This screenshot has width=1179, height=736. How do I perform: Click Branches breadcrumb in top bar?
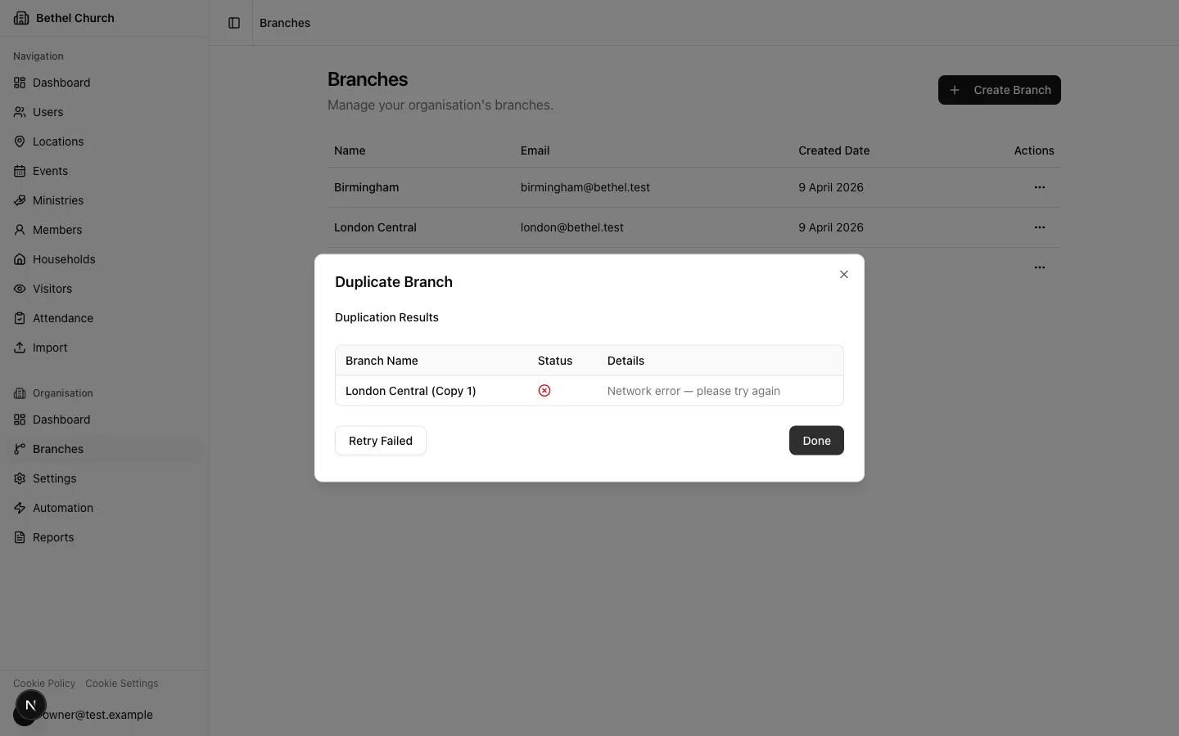click(x=285, y=23)
